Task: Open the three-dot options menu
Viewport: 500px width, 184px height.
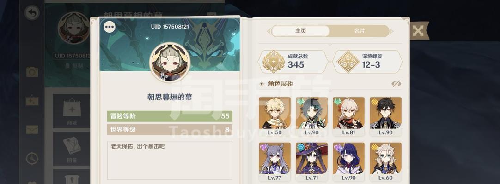Action: 110,27
